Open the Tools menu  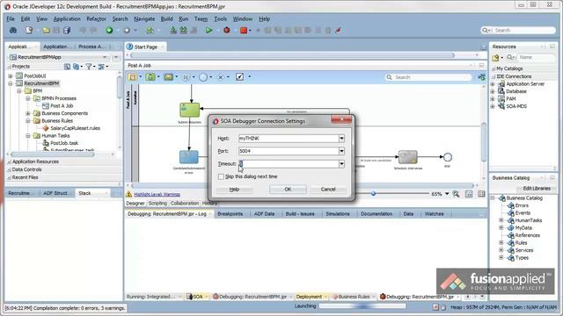(220, 18)
